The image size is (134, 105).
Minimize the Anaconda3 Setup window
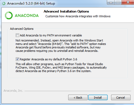tap(111, 2)
